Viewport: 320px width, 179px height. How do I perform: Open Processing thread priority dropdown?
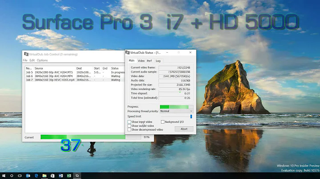tap(176, 111)
